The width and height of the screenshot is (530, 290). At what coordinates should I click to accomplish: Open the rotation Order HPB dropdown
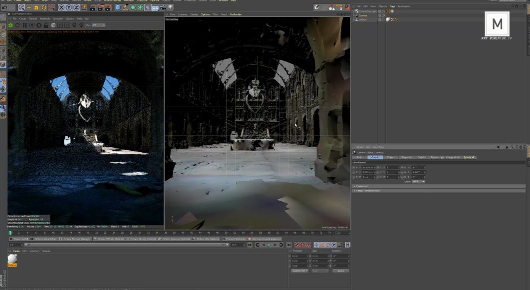[x=418, y=182]
